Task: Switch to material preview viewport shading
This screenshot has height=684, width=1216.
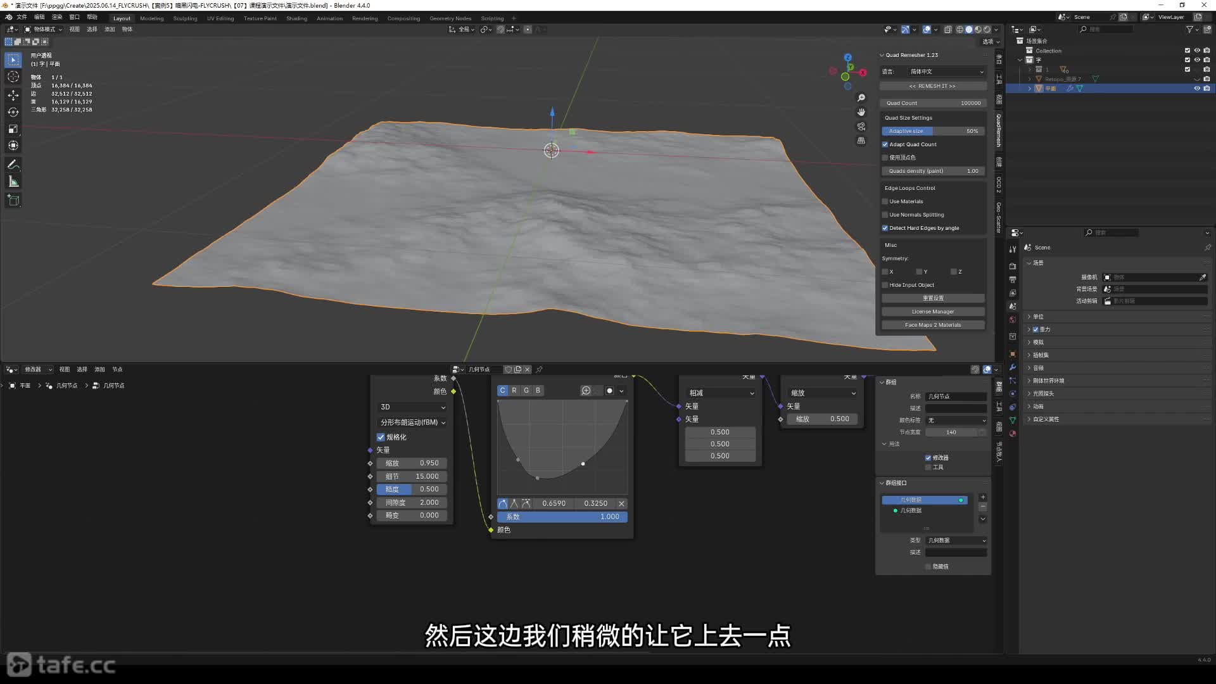Action: [978, 29]
